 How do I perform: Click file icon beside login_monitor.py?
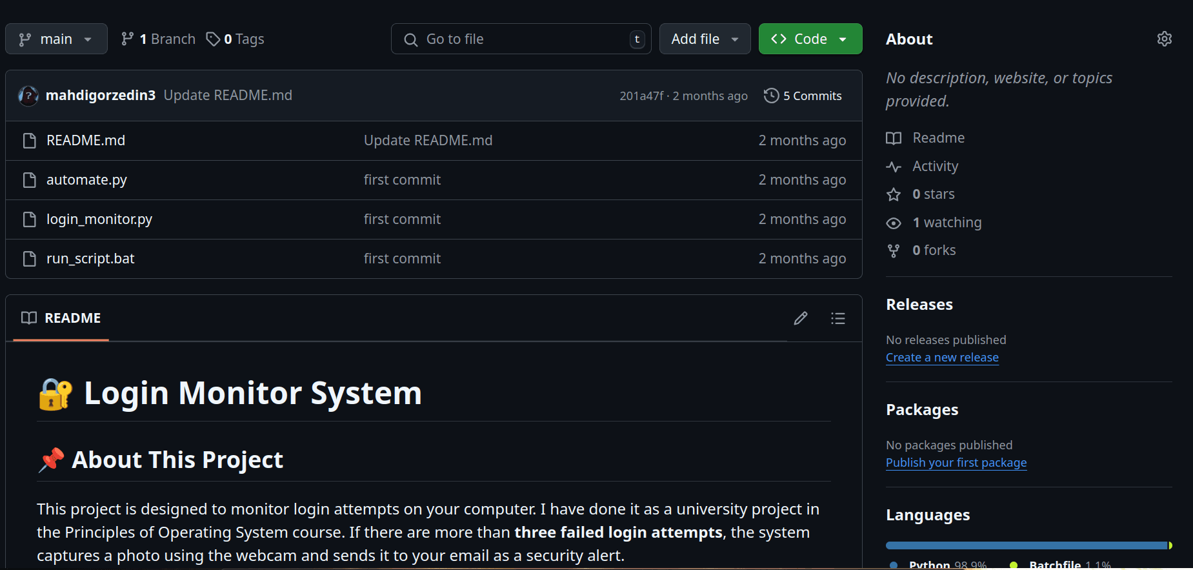pyautogui.click(x=29, y=219)
